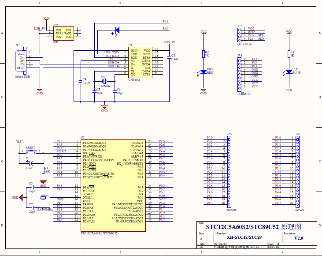Click the OLED 0.96' caption text
Viewport: 322px width, 256px height.
245,44
